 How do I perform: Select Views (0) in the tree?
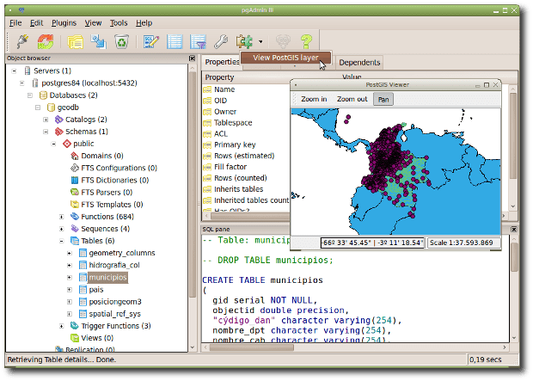pyautogui.click(x=97, y=338)
